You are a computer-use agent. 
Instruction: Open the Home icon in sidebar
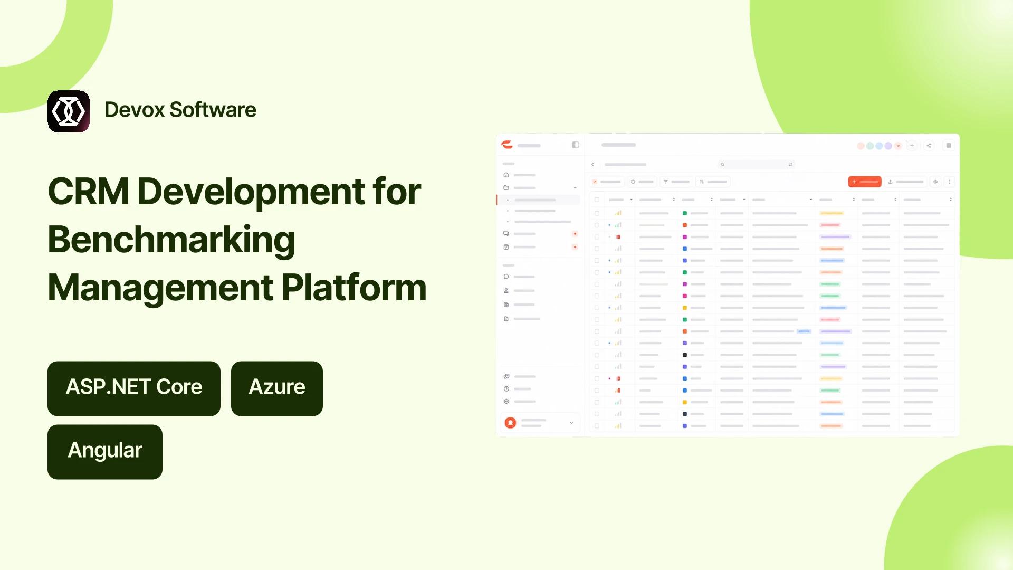[x=506, y=175]
